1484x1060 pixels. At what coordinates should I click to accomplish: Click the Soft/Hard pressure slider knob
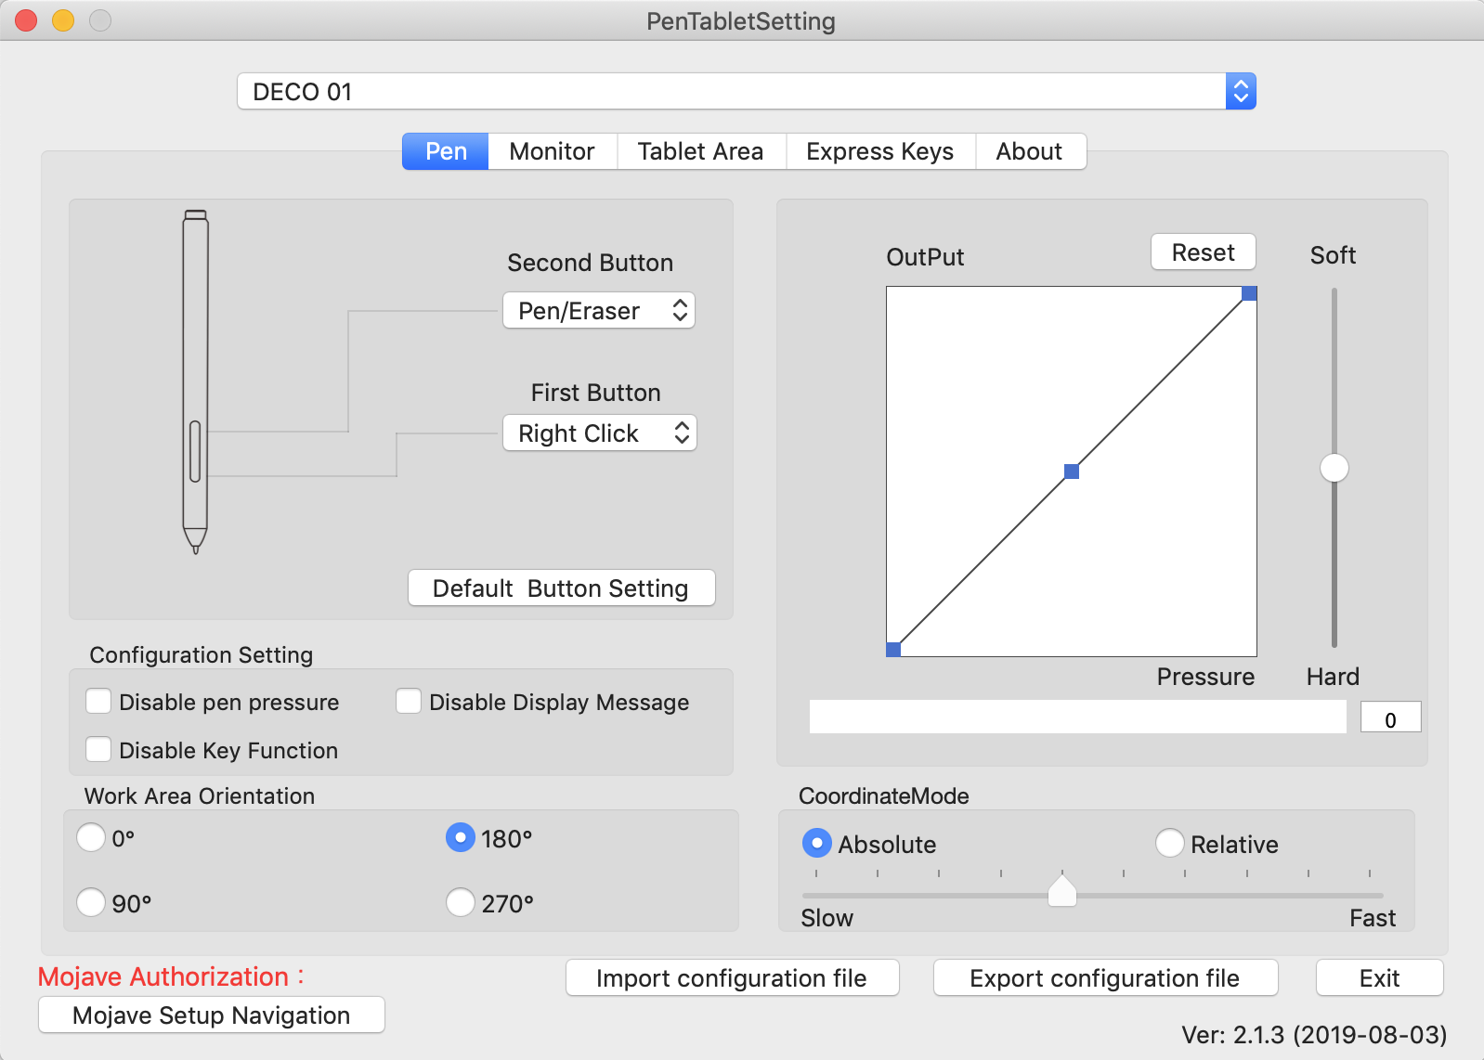1334,468
